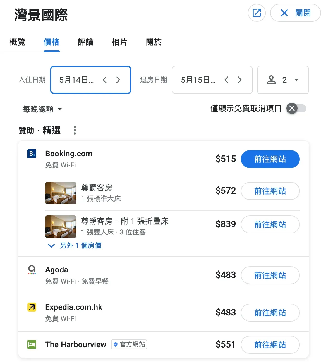Open the 關於 tab
This screenshot has height=364, width=326.
click(x=154, y=42)
